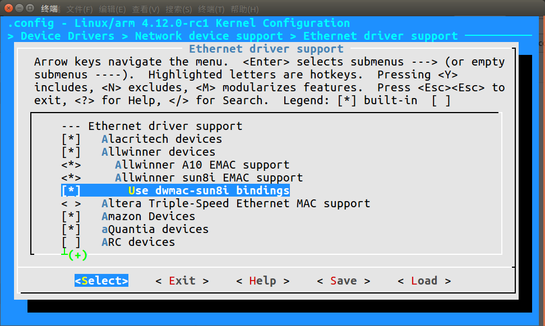Click the Load button
545x326 pixels.
click(x=424, y=281)
